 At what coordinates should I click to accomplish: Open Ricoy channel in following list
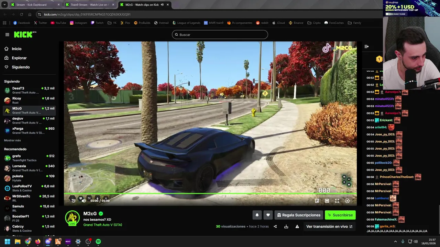click(29, 101)
